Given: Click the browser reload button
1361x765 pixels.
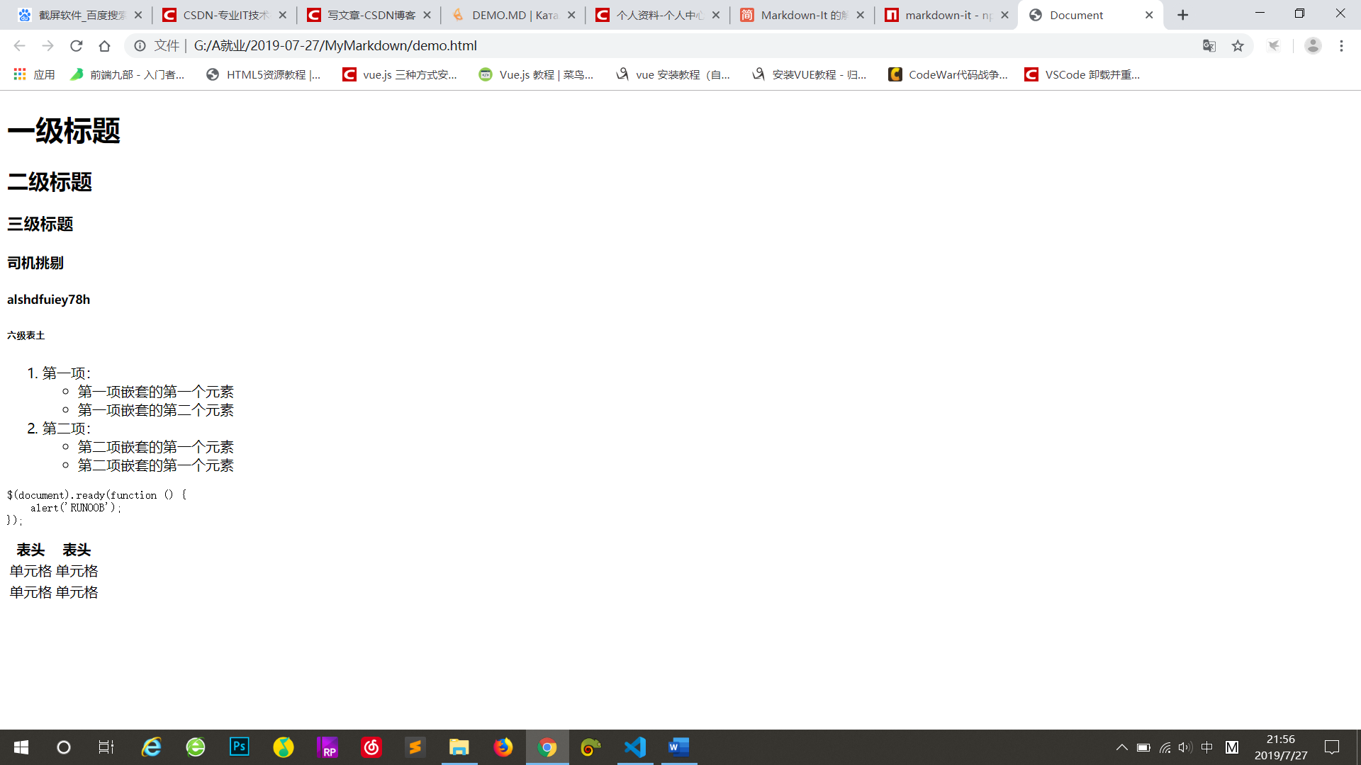Looking at the screenshot, I should point(76,46).
